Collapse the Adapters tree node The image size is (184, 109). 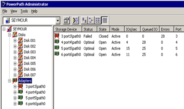pos(10,81)
